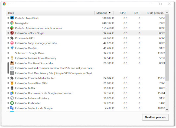176x128 pixels.
Task: Click the Traductor de Google translate icon
Action: coord(12,108)
